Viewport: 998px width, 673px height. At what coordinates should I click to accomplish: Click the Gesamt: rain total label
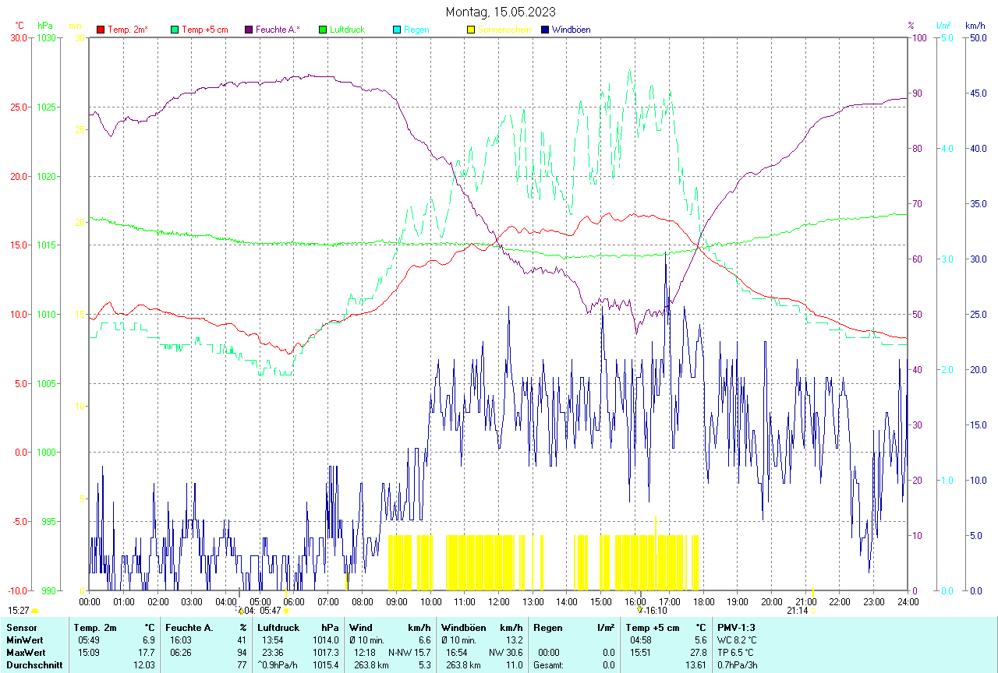tap(549, 665)
